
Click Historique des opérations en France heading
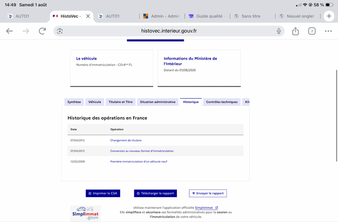pyautogui.click(x=107, y=118)
